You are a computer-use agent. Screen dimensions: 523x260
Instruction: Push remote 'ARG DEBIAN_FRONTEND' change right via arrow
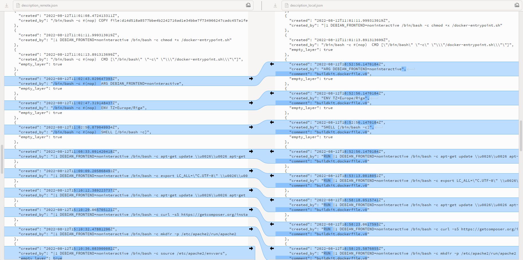251,79
